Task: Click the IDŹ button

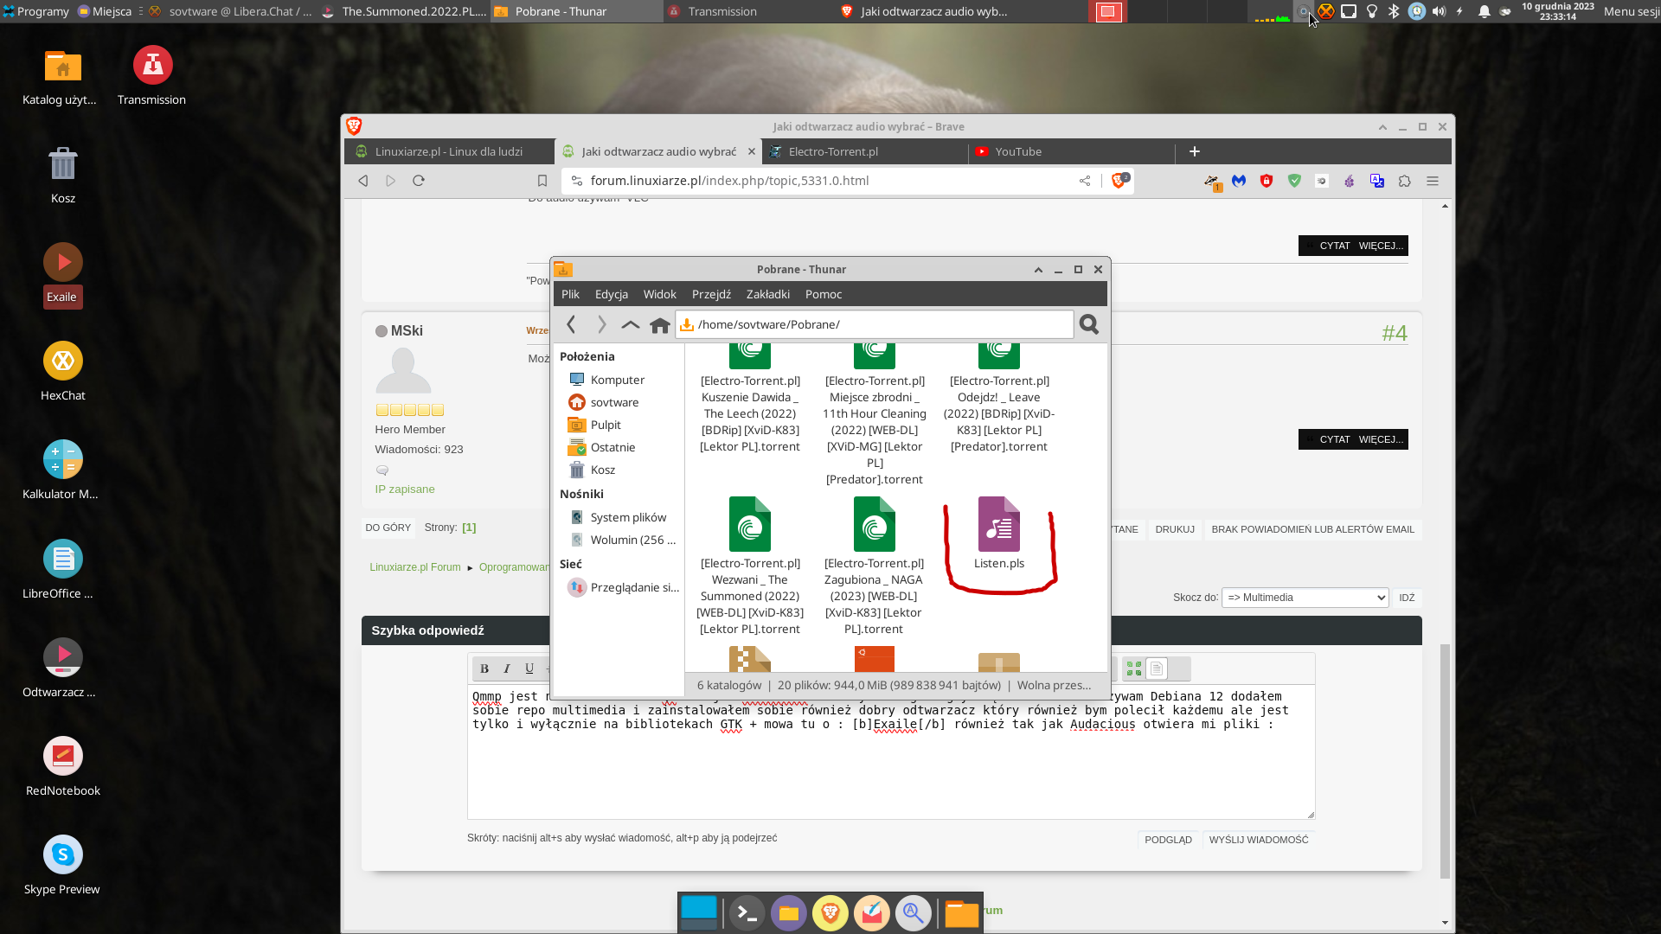Action: point(1407,598)
